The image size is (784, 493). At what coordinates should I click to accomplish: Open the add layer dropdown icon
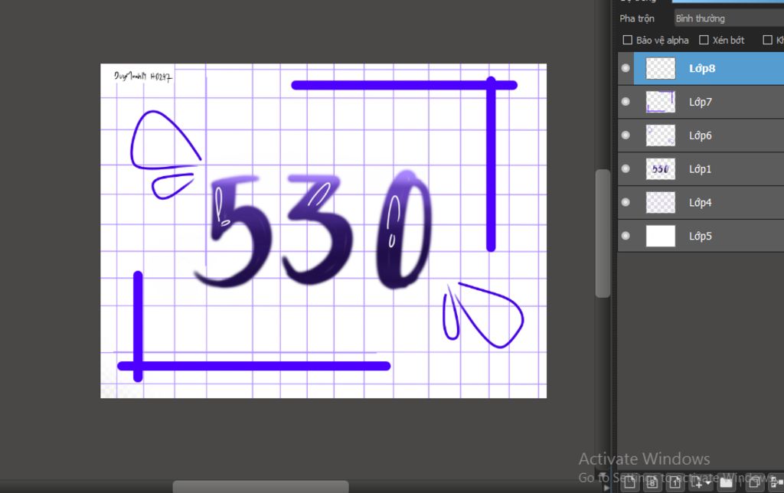coord(701,482)
